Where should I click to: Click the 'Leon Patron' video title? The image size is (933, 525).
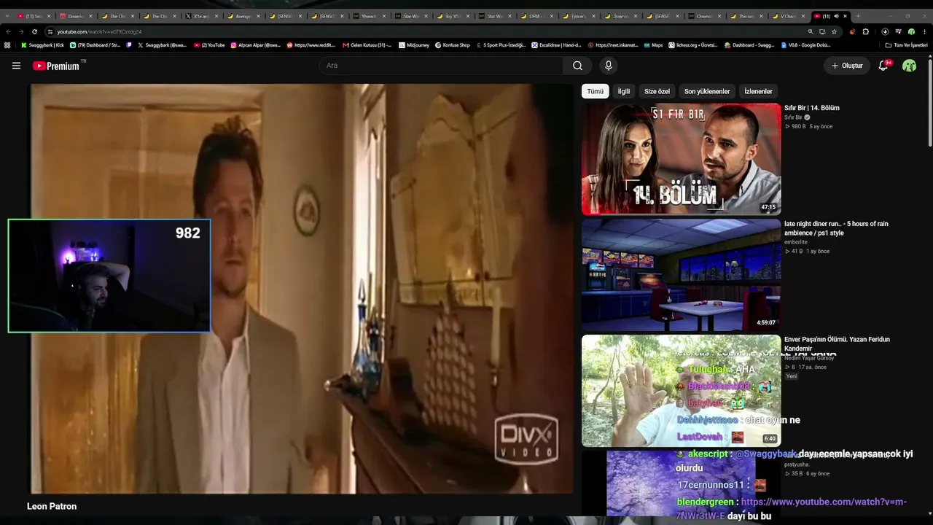(x=52, y=506)
